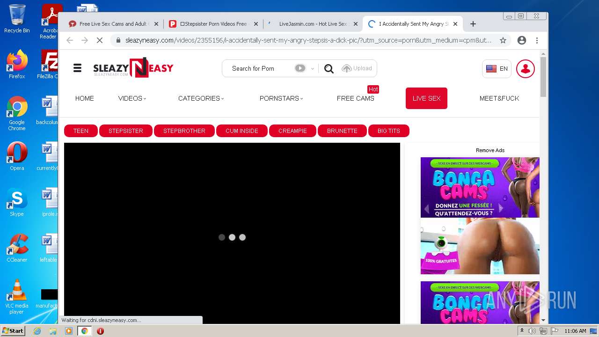599x337 pixels.
Task: Open Internet Explorer from the taskbar
Action: 37,331
